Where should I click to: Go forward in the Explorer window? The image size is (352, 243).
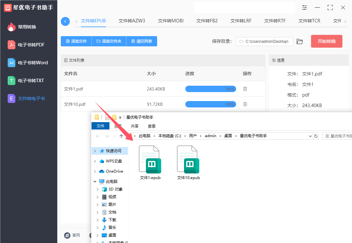click(x=107, y=136)
